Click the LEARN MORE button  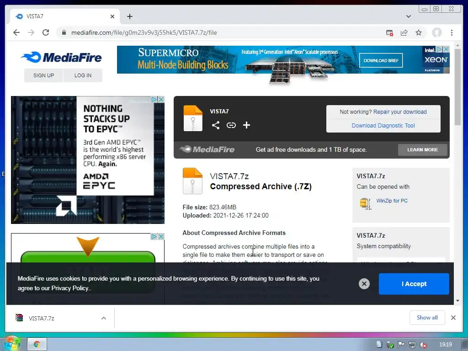pos(423,150)
